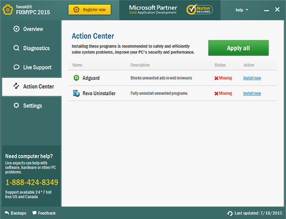286x219 pixels.
Task: Click the Last updated 7/18/2015 status text
Action: click(x=258, y=213)
